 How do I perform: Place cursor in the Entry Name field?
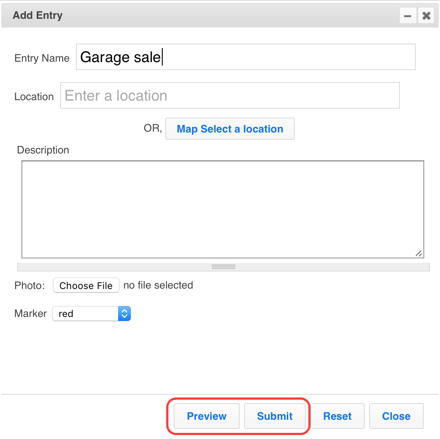[x=245, y=57]
